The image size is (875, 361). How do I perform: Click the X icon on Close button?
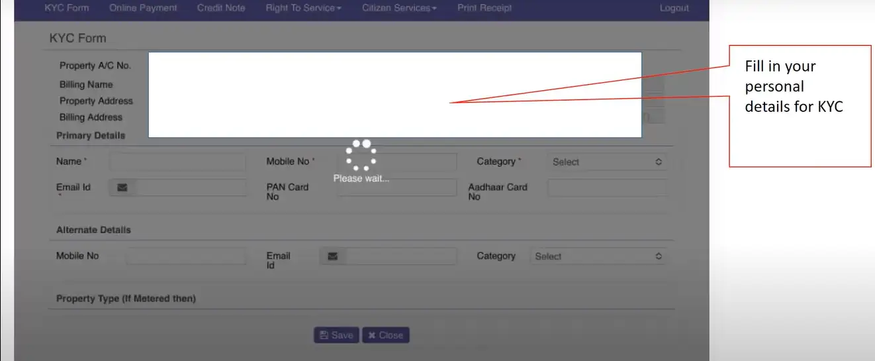[x=372, y=335]
